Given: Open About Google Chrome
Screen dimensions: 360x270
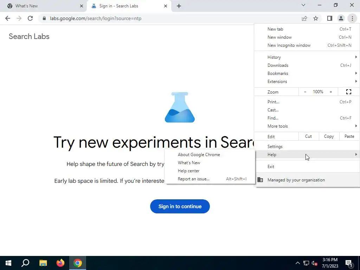Looking at the screenshot, I should click(210, 155).
